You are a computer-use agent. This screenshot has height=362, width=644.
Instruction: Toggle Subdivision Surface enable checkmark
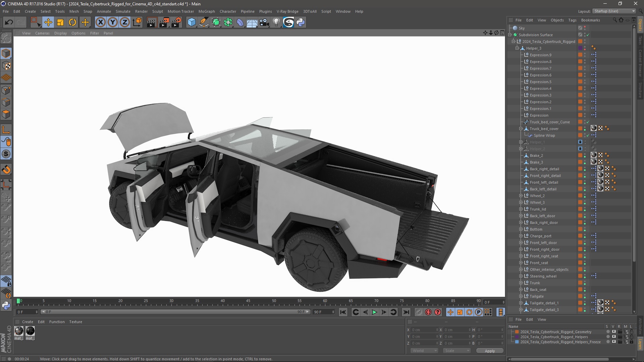coord(588,35)
